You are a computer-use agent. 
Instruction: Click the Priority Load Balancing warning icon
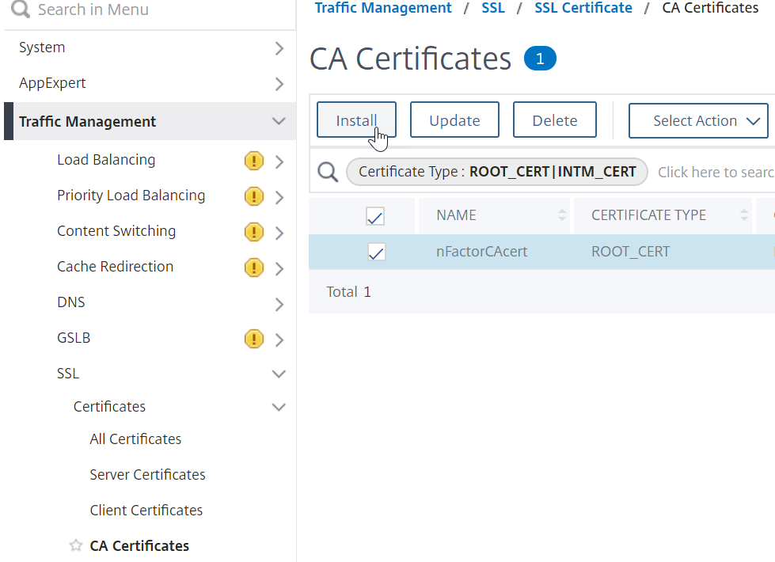pos(253,196)
